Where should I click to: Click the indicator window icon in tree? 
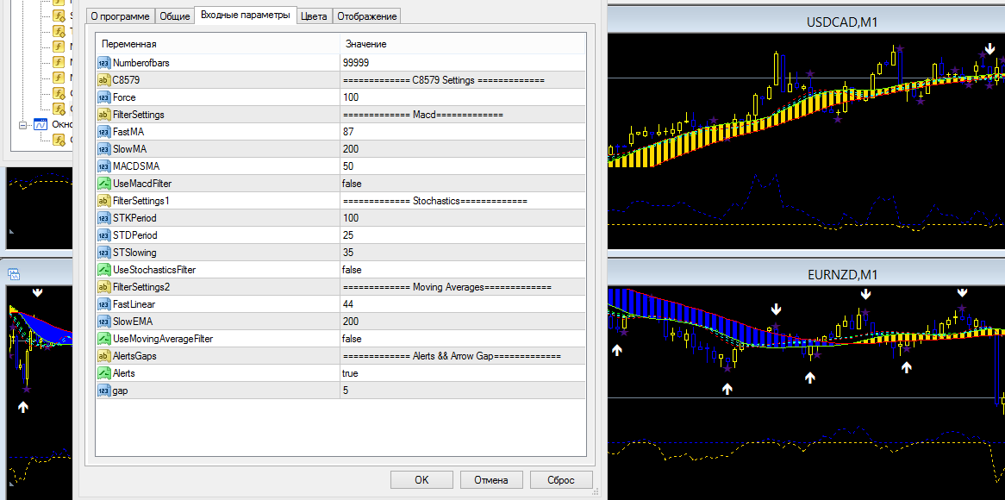pyautogui.click(x=41, y=124)
